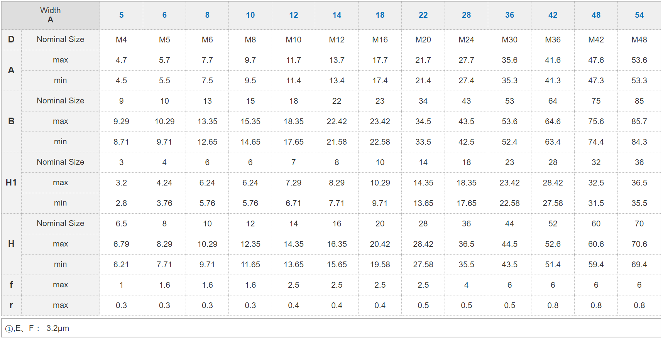This screenshot has width=663, height=339.
Task: Select the M4 nominal size cell
Action: (121, 40)
